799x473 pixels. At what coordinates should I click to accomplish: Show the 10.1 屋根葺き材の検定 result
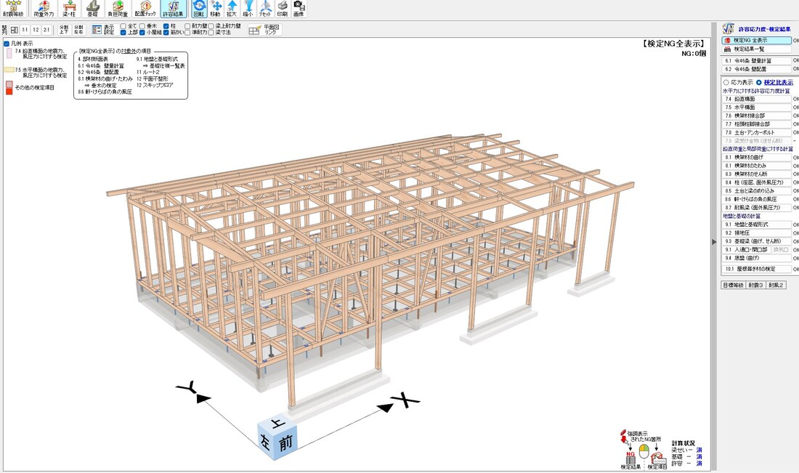tap(757, 269)
